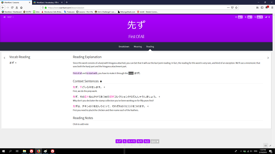Open page actions three-dot menu
This screenshot has height=154, width=275.
tap(228, 7)
